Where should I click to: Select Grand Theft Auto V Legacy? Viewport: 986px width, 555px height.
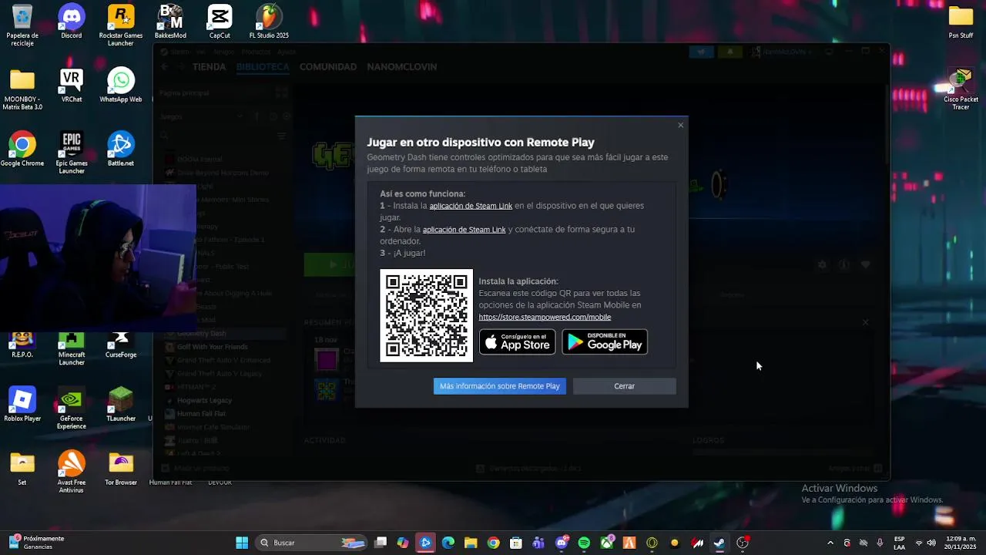point(220,374)
